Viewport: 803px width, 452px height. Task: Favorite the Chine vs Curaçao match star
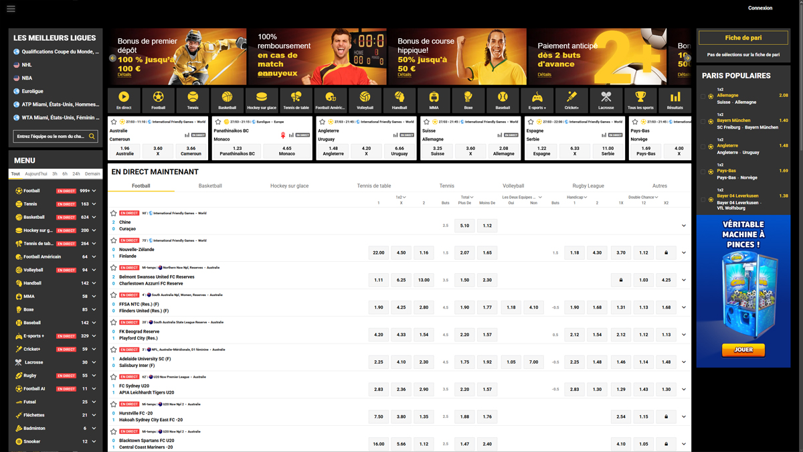tap(114, 214)
